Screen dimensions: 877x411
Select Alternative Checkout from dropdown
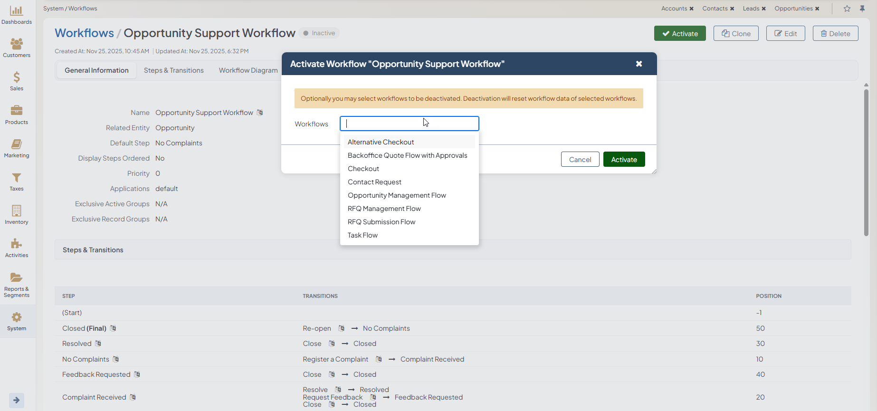(381, 142)
